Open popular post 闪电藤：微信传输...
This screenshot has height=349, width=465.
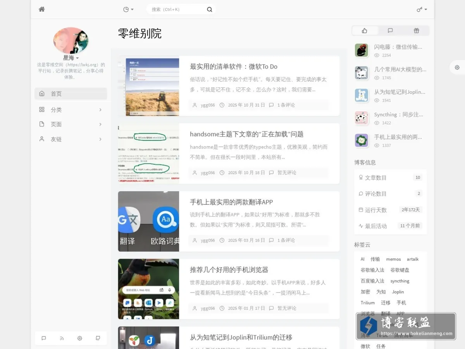(x=398, y=47)
